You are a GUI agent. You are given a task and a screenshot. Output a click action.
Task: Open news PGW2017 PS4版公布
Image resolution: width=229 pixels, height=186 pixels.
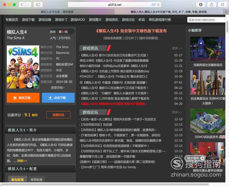click(114, 77)
